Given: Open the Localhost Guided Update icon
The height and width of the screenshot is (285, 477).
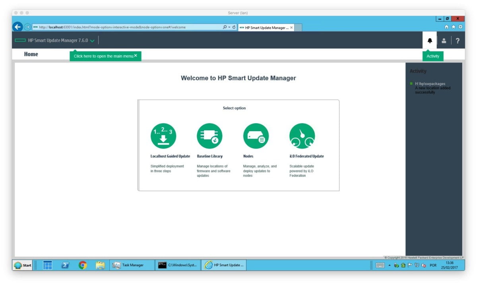Looking at the screenshot, I should coord(163,136).
